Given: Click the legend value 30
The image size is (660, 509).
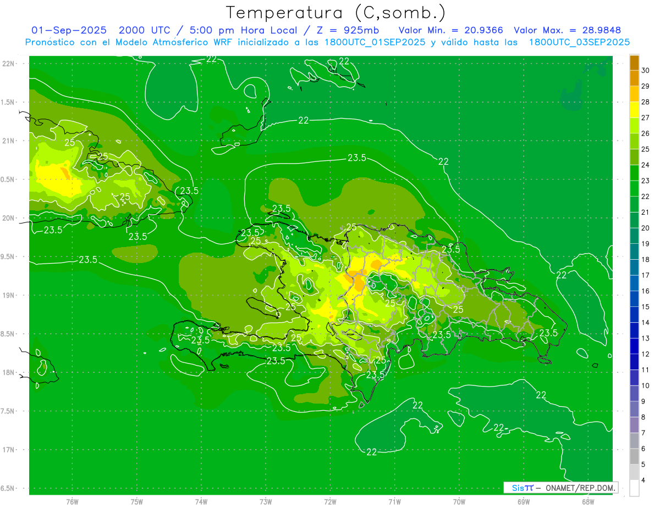Looking at the screenshot, I should click(x=646, y=71).
